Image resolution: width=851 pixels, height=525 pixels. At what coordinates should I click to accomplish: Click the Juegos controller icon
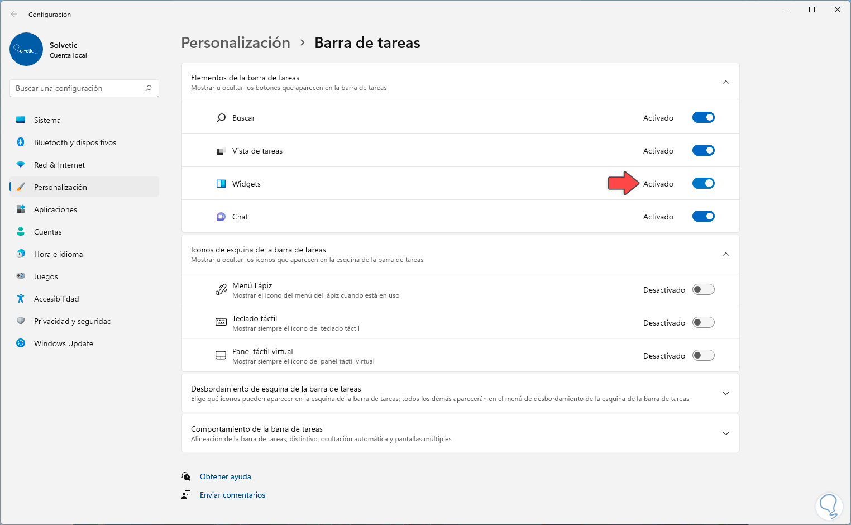tap(21, 276)
